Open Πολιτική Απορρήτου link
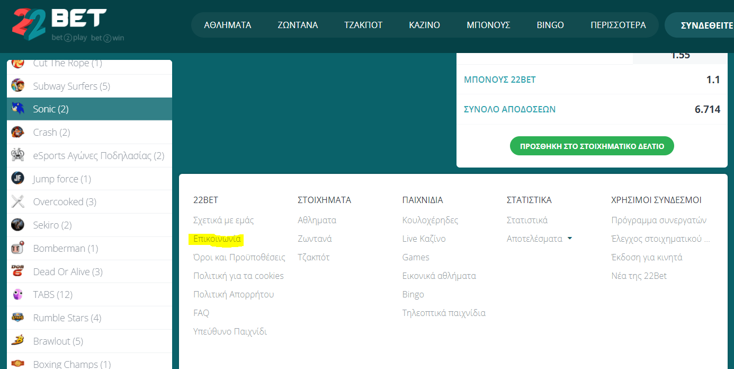The width and height of the screenshot is (734, 369). click(234, 294)
